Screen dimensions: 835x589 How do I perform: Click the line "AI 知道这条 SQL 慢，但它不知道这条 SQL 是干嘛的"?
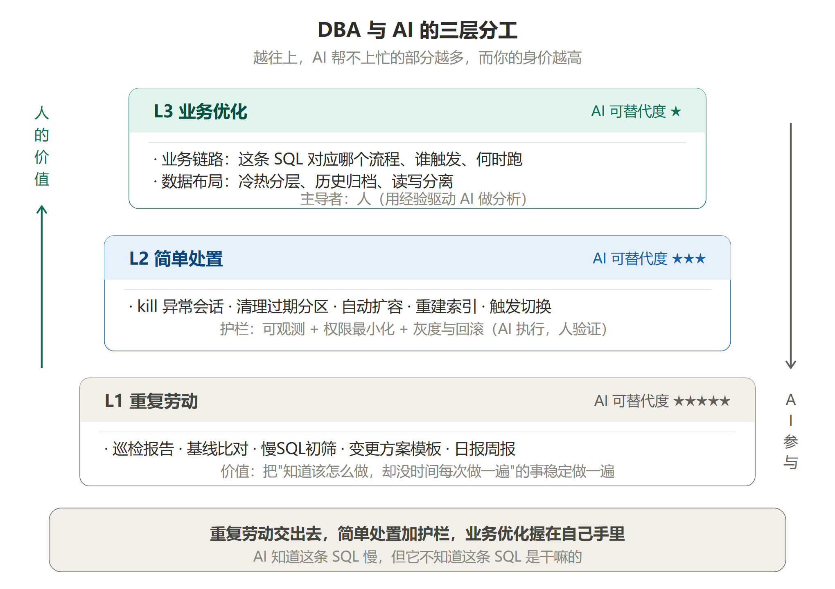(x=417, y=557)
